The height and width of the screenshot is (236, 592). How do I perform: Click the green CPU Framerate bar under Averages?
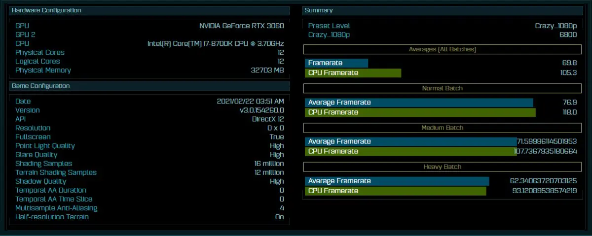click(x=353, y=73)
